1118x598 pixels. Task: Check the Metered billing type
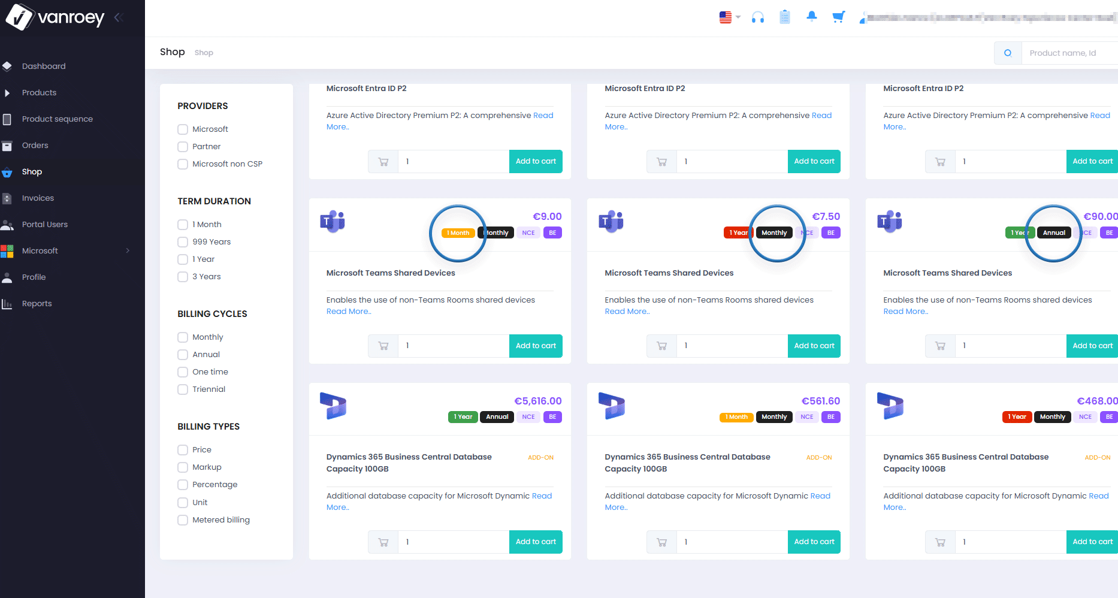pyautogui.click(x=183, y=520)
